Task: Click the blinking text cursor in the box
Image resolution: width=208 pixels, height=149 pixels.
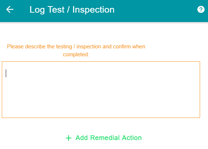Action: 6,73
